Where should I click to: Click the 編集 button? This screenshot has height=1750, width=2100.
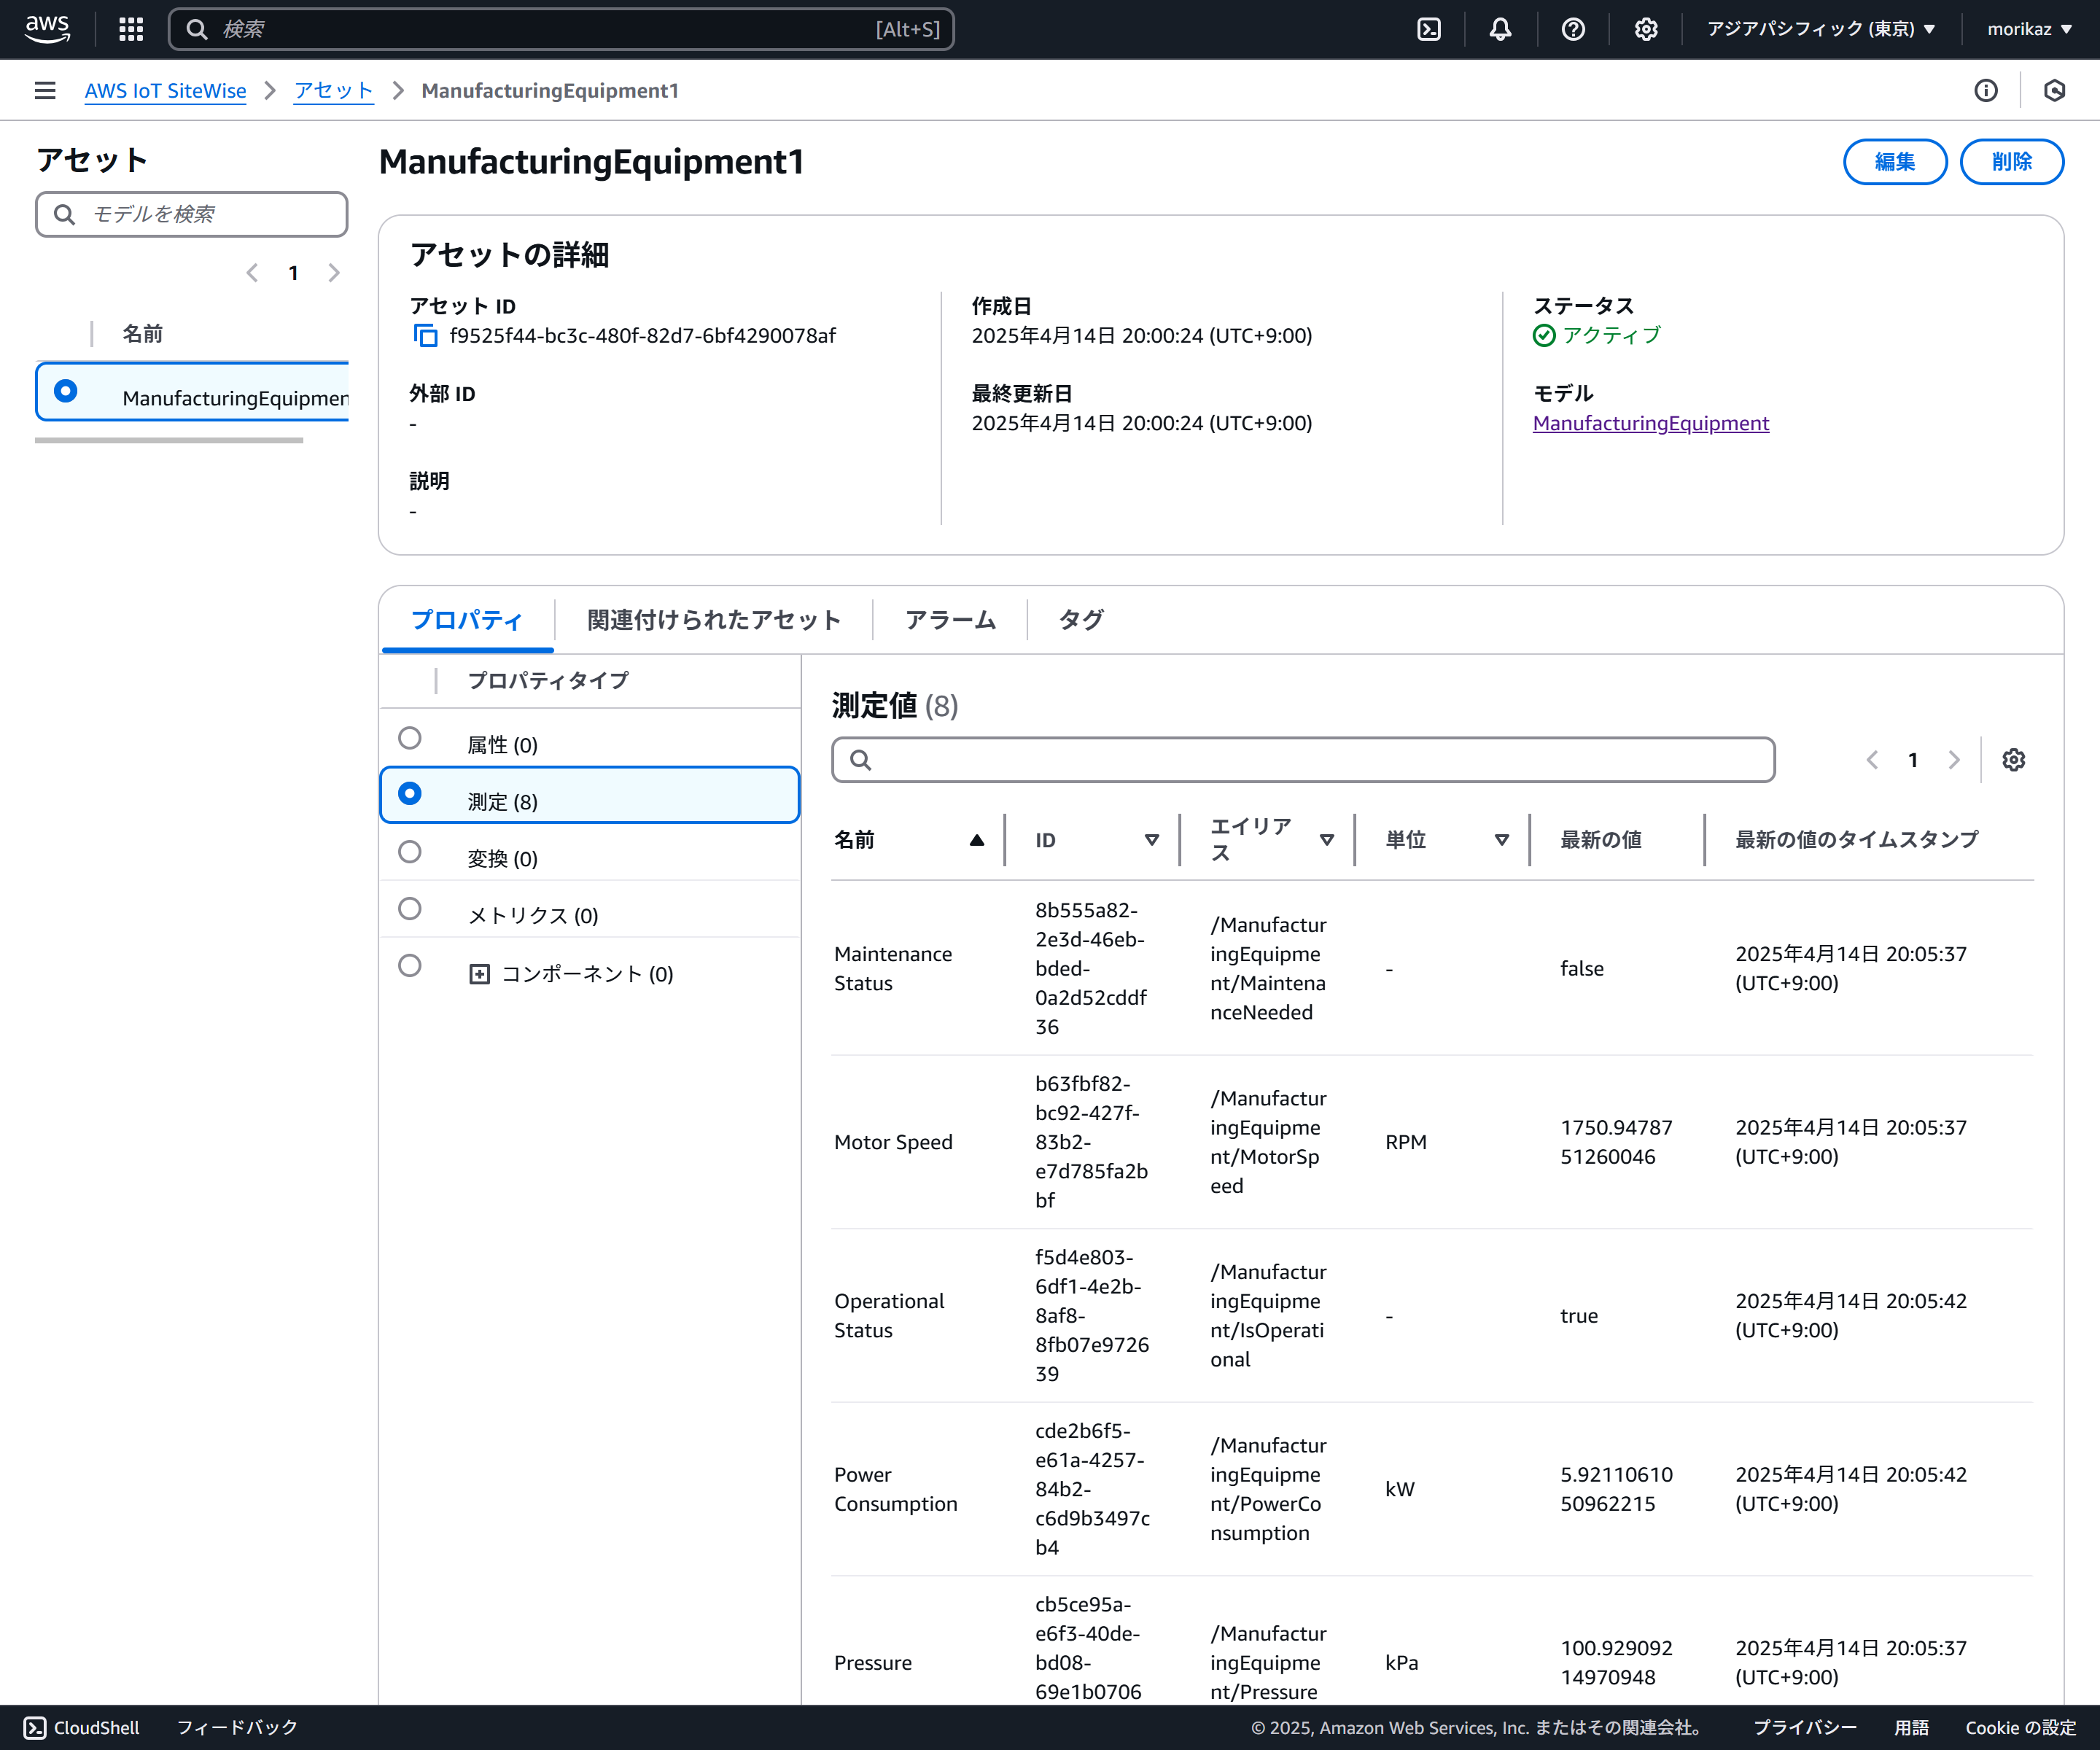pos(1895,162)
